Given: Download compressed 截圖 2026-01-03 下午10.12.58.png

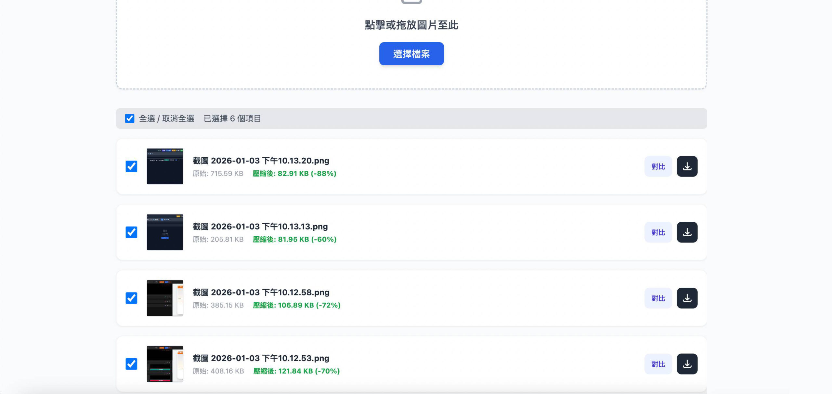Looking at the screenshot, I should (687, 298).
